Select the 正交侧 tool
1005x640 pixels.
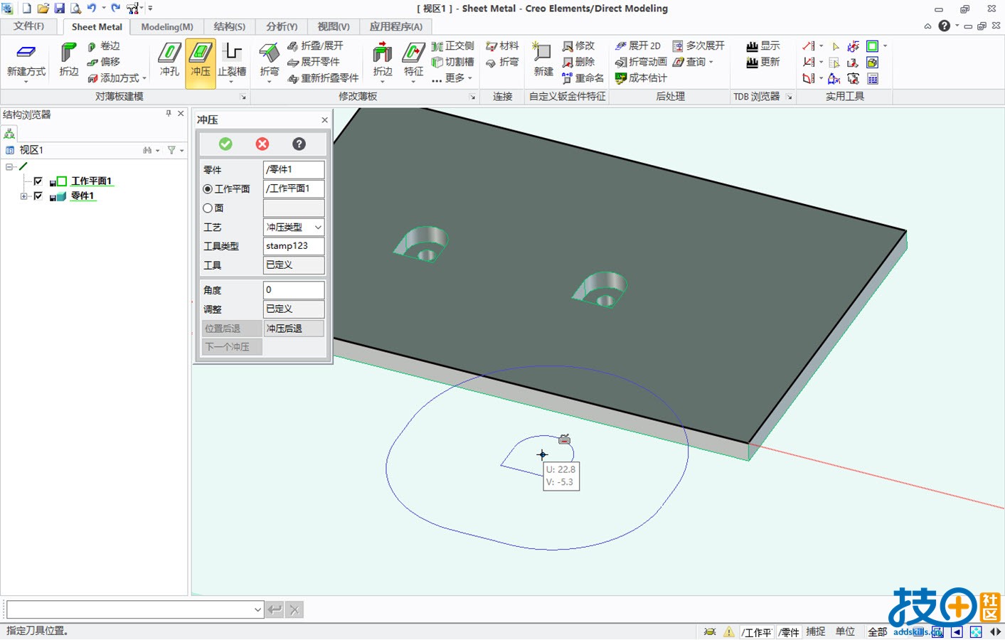point(452,46)
